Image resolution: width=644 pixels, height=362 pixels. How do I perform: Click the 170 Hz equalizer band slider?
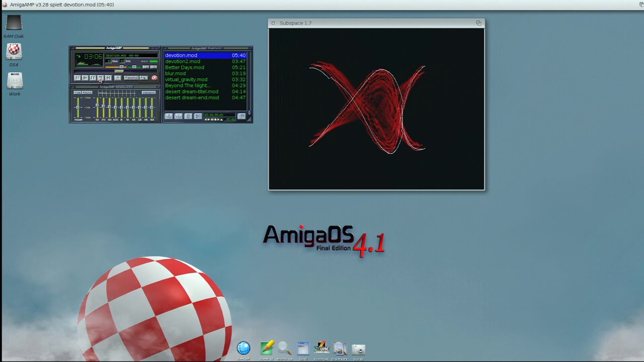(103, 107)
